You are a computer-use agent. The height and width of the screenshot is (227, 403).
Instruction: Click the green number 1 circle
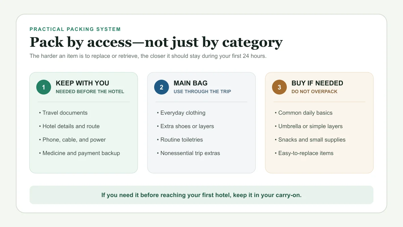44,87
